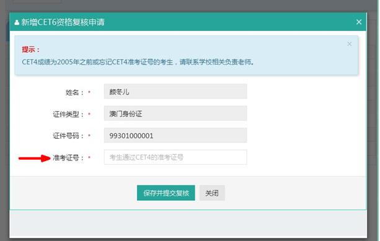Click the 姓名 field showing 颜冬儿
This screenshot has height=241, width=380.
click(x=175, y=92)
